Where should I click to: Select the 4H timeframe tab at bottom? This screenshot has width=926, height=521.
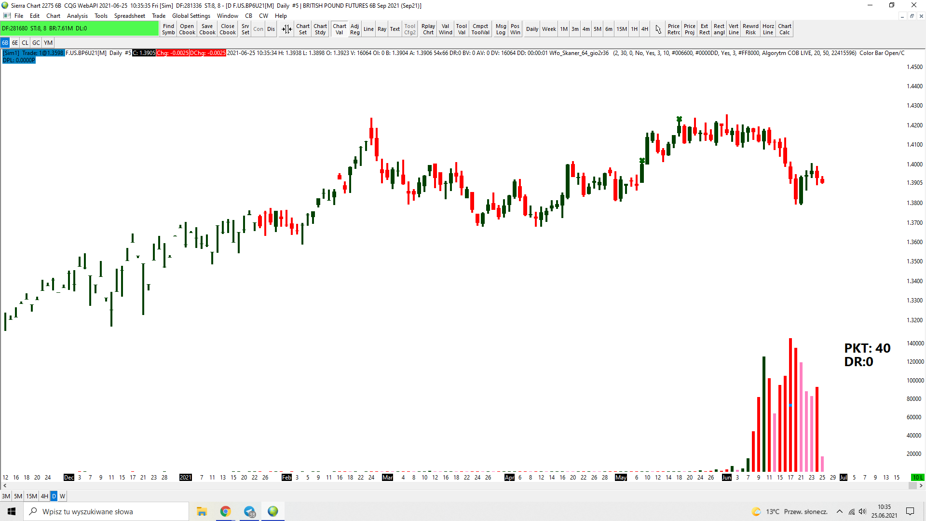coord(44,496)
